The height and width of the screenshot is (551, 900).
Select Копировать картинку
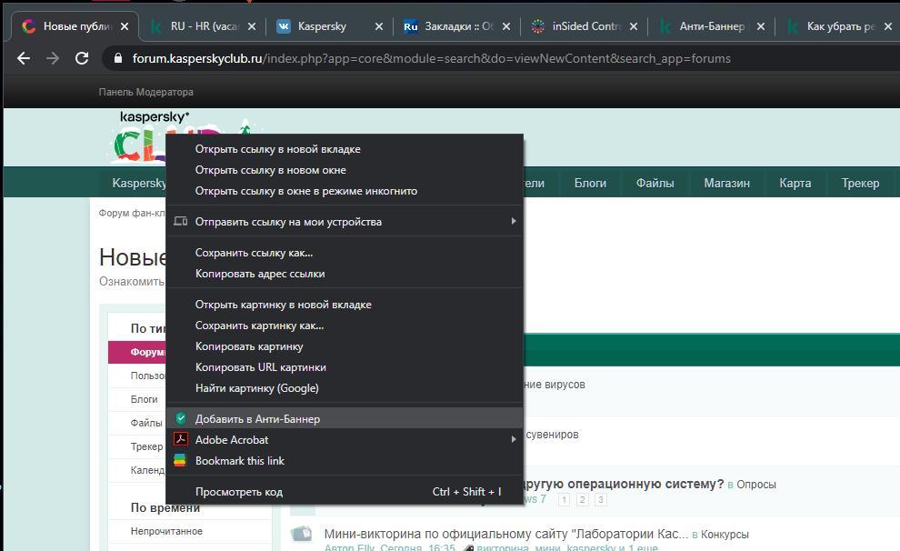(345, 346)
